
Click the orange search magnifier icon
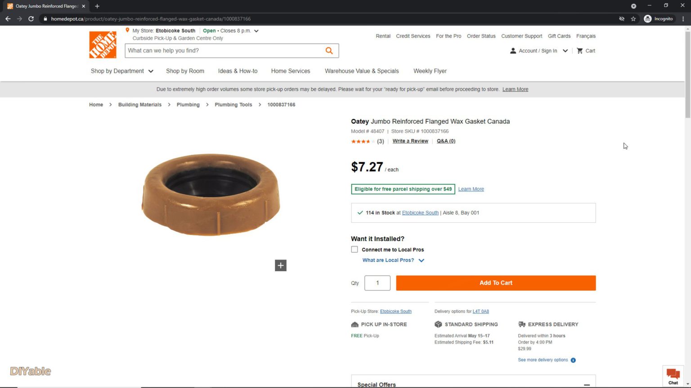[329, 51]
